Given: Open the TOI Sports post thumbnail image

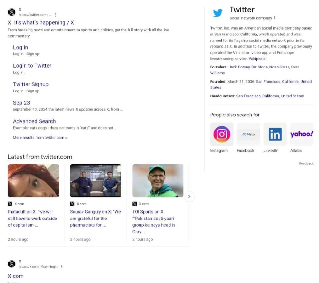Looking at the screenshot, I should point(158,181).
